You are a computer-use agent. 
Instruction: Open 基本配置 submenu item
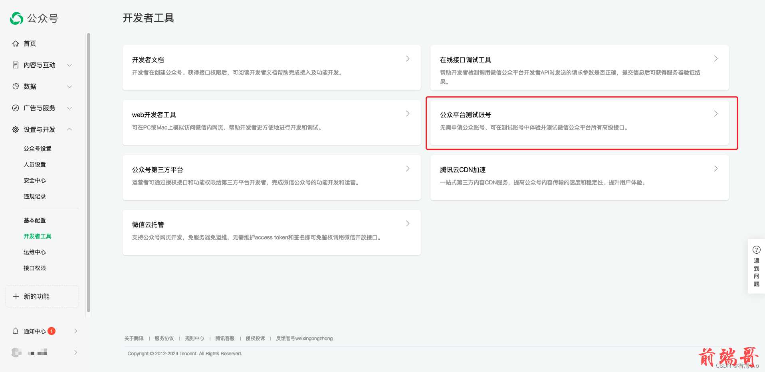tap(35, 220)
